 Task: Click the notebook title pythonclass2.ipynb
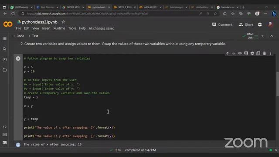(x=40, y=22)
